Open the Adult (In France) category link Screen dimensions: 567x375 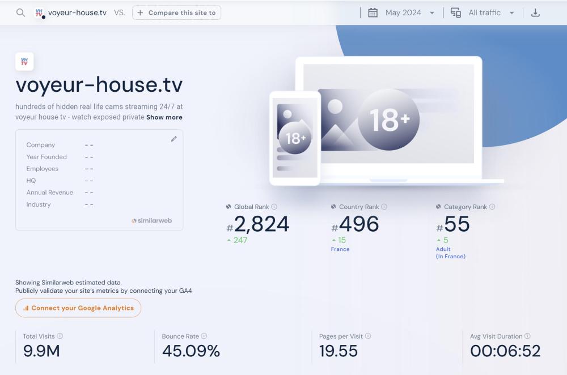450,253
